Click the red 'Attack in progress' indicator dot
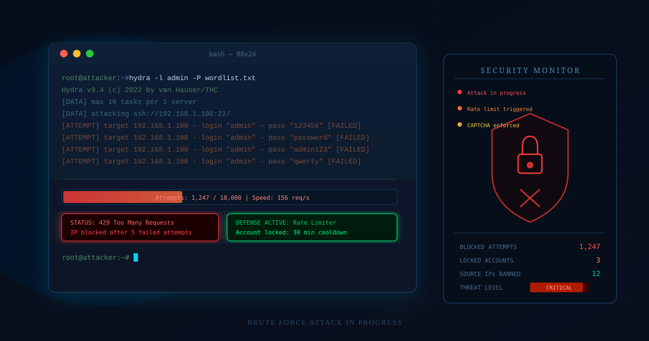 tap(460, 92)
